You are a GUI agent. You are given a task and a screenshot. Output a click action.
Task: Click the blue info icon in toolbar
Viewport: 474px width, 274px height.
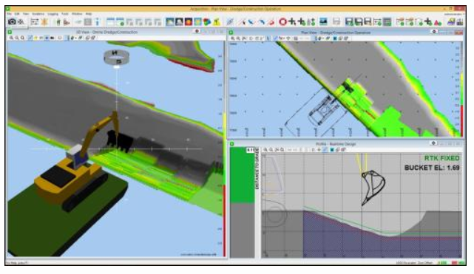pos(97,21)
